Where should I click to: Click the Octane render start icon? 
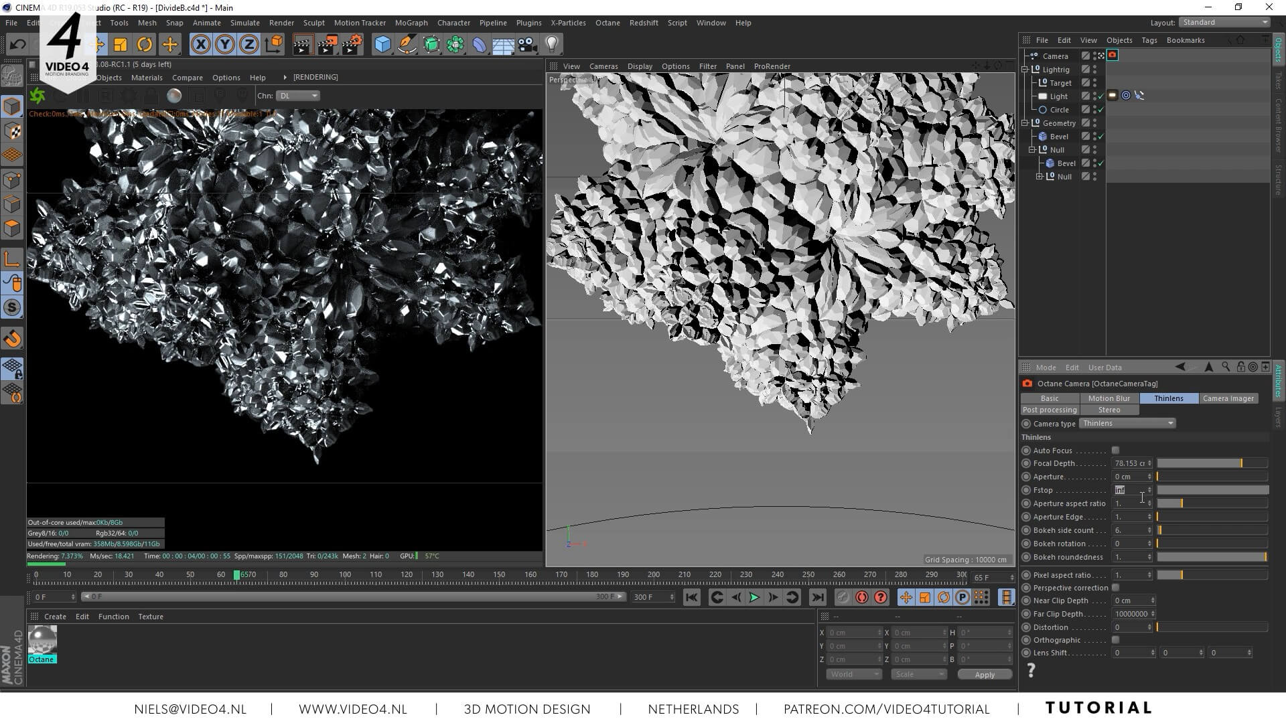pos(38,96)
